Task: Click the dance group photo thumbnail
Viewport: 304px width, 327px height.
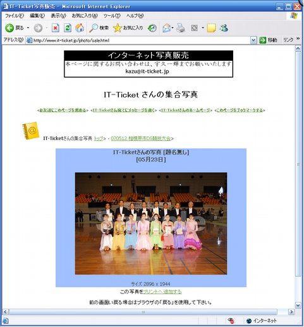Action: [151, 224]
